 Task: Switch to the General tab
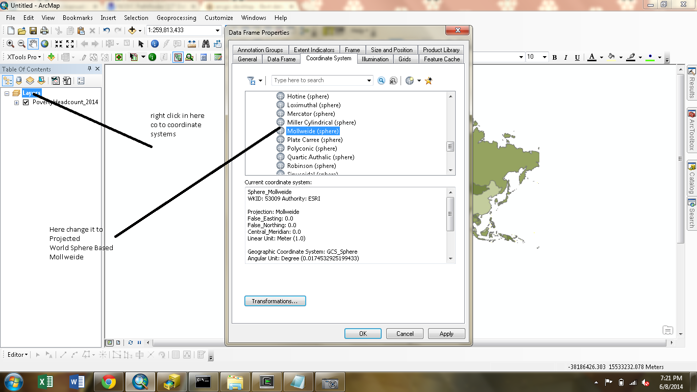(247, 59)
